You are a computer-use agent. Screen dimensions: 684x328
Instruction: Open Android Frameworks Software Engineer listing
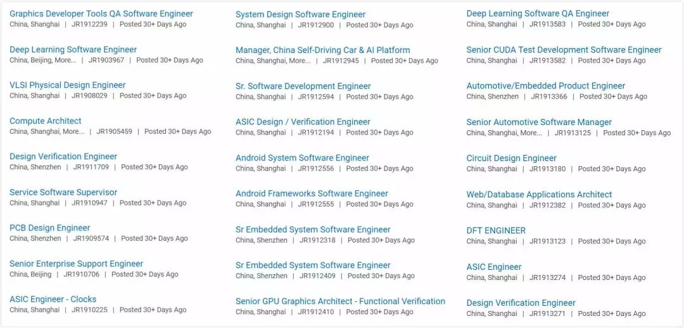click(312, 193)
